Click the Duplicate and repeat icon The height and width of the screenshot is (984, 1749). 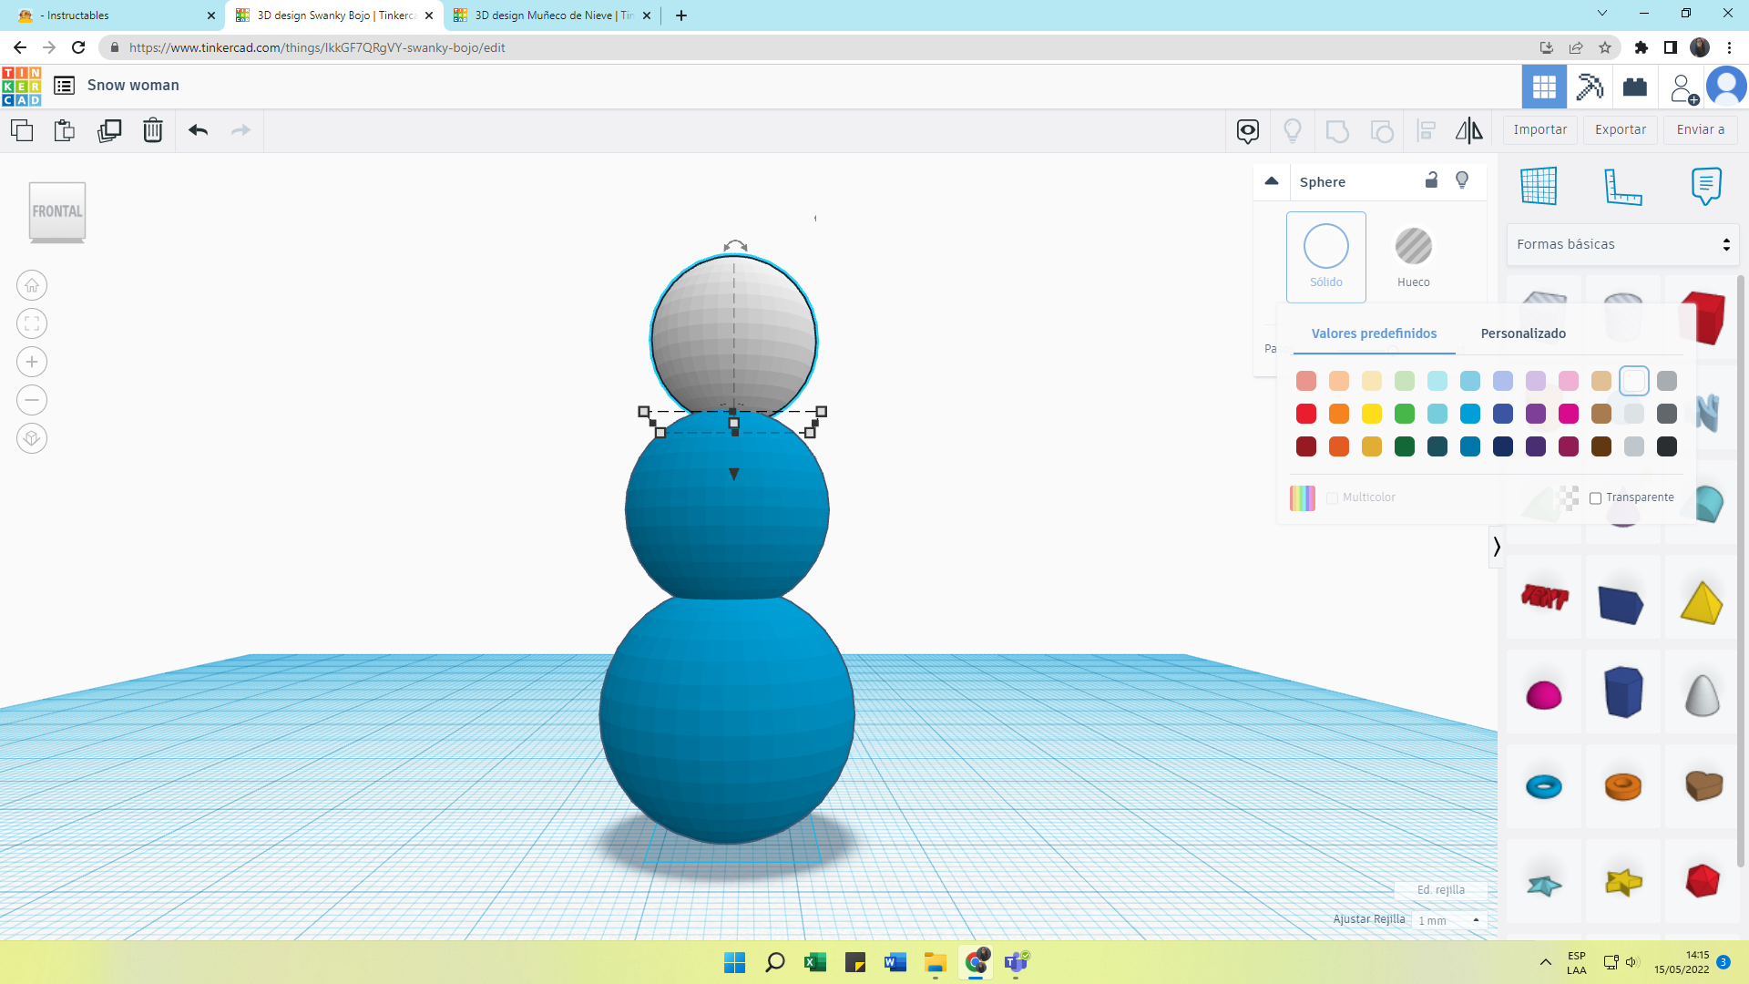[109, 130]
